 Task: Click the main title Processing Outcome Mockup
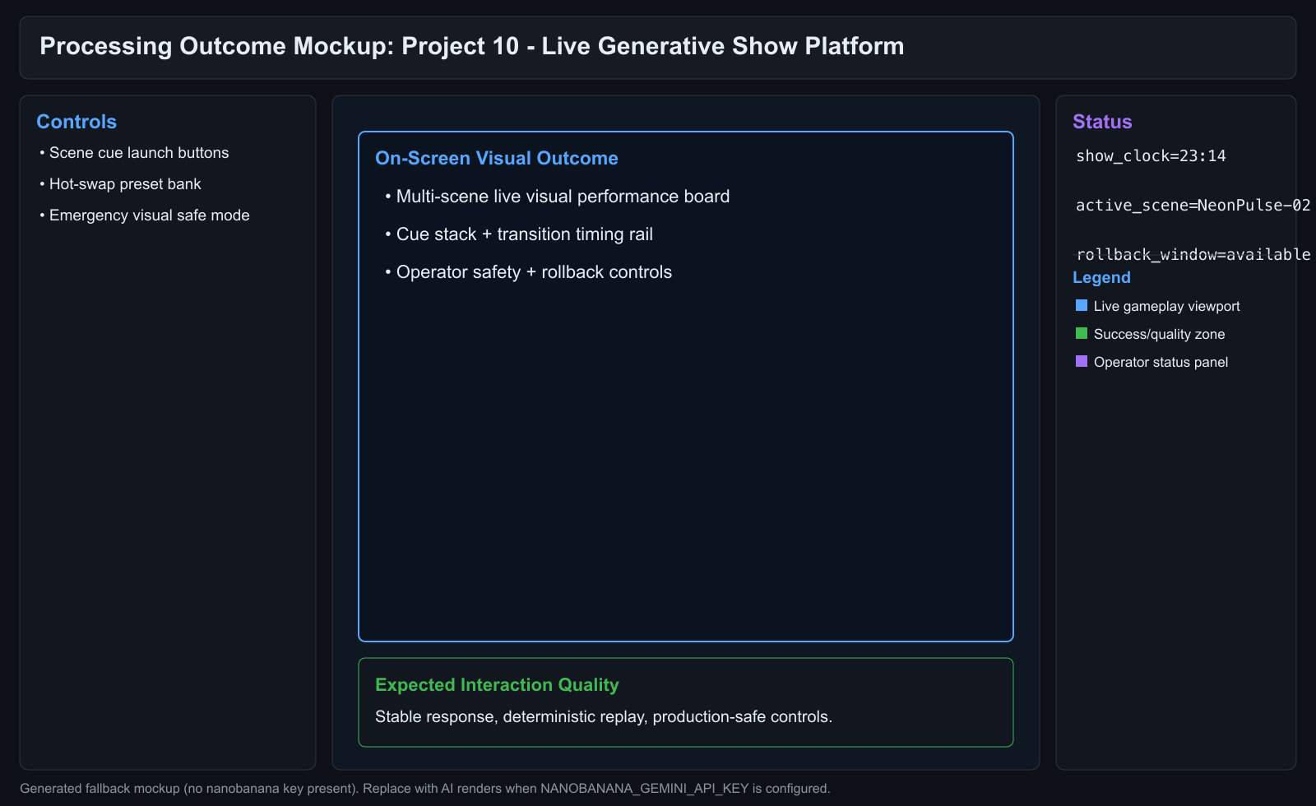471,46
